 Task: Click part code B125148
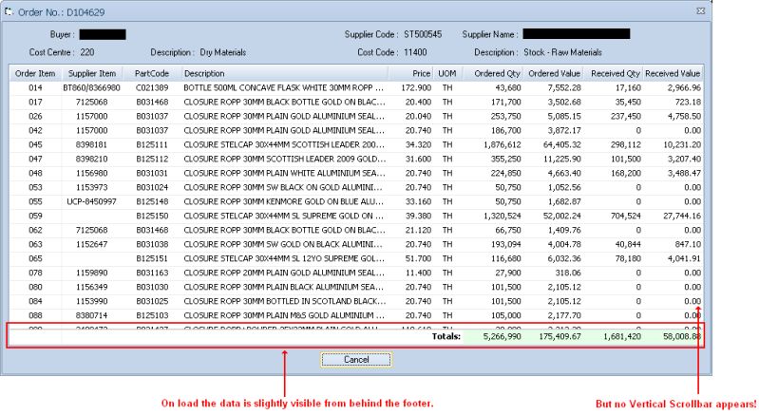coord(152,201)
